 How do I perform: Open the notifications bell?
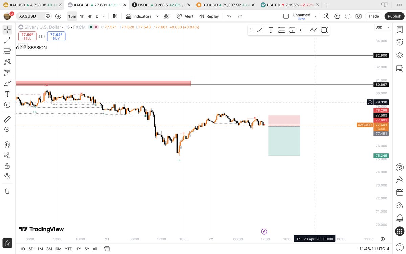coord(400,218)
